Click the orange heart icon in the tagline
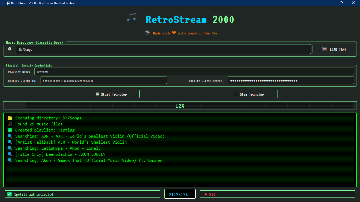Screen dimensions: 360x202 coord(174,33)
